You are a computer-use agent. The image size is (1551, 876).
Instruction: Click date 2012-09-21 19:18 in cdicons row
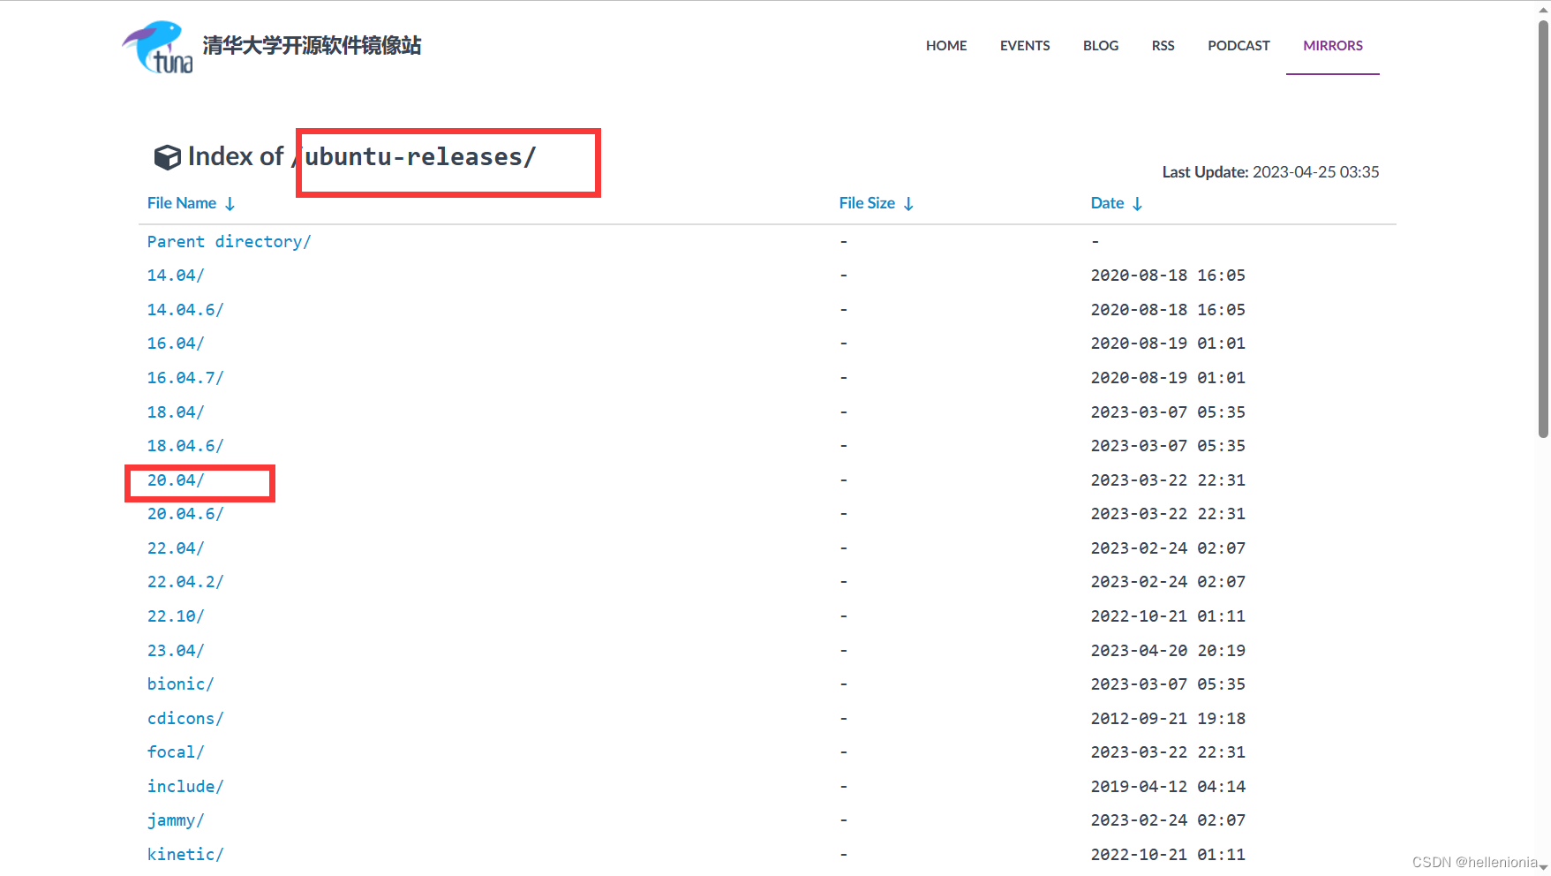click(1168, 719)
